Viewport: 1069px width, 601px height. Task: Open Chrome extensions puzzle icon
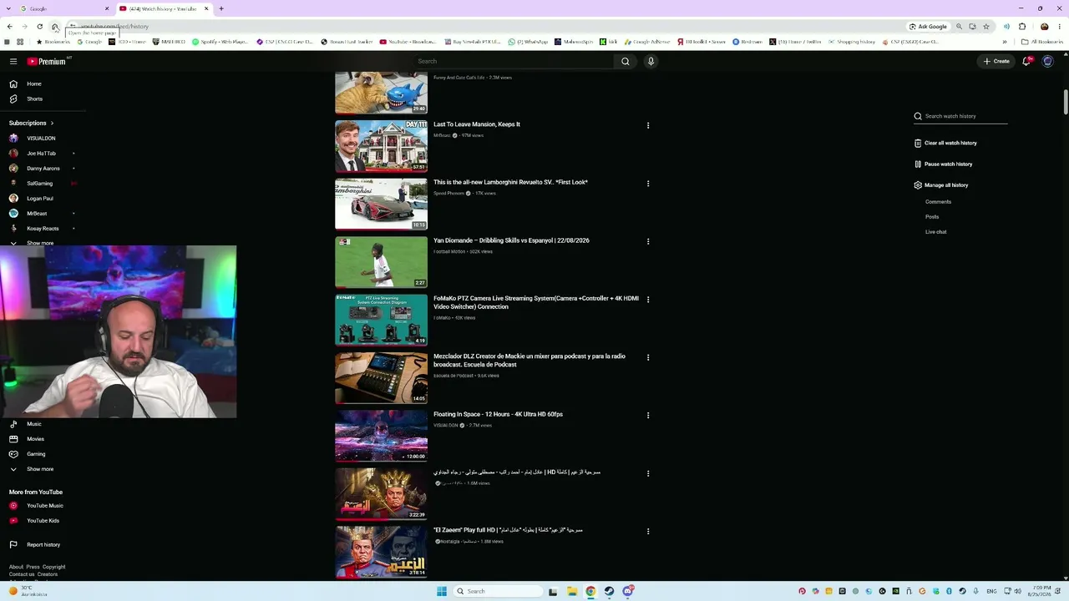(1022, 27)
